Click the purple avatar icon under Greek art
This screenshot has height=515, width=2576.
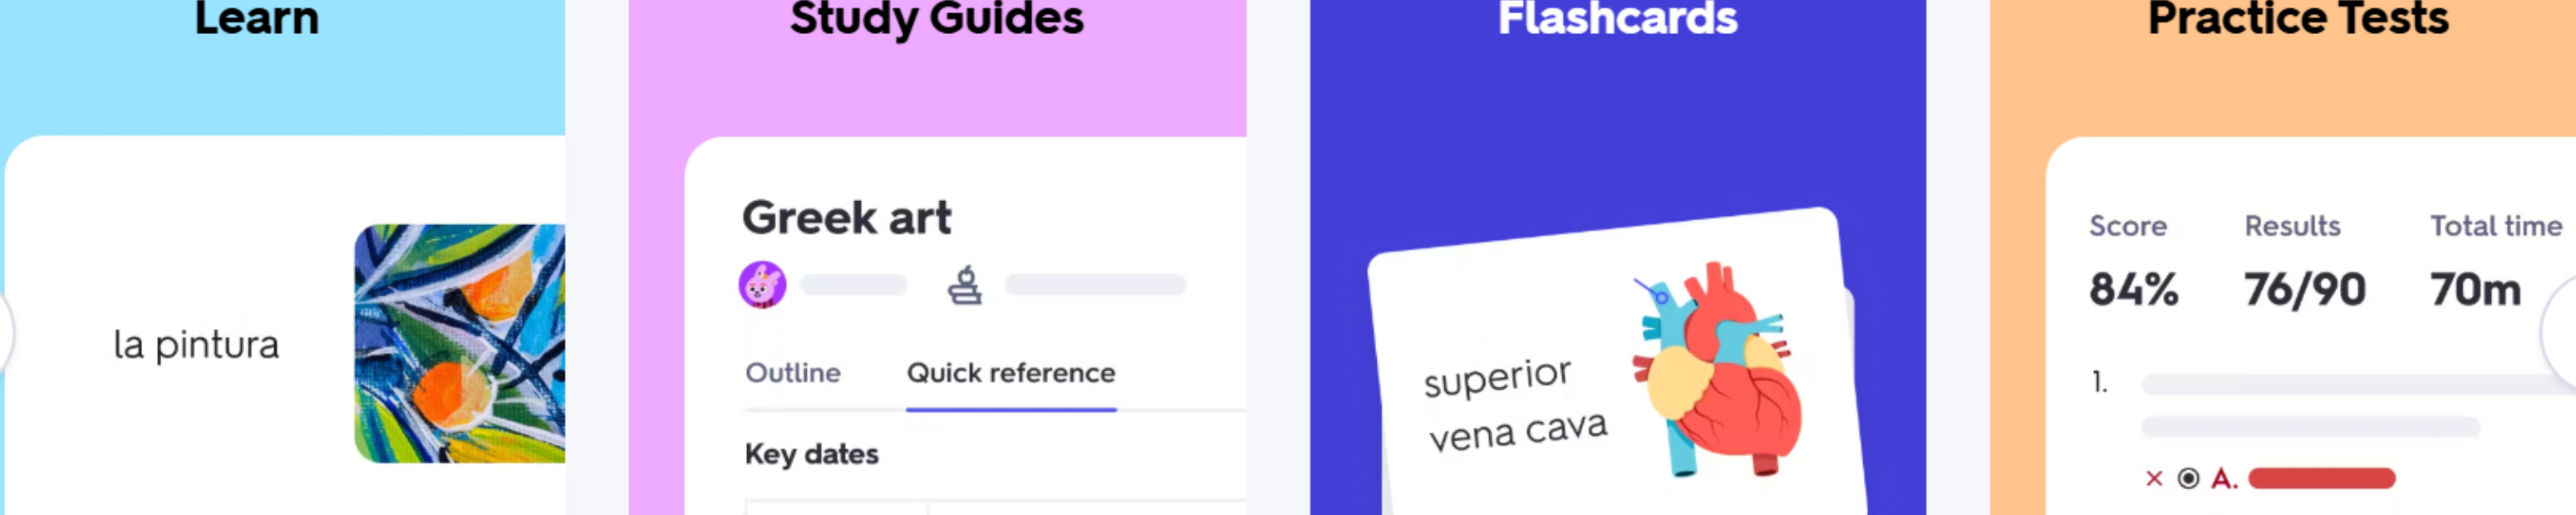tap(762, 285)
